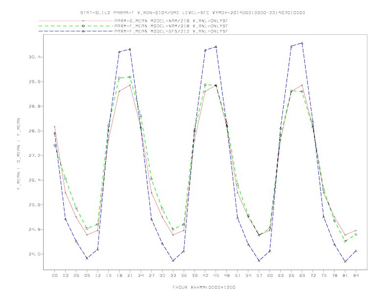Image resolution: width=388 pixels, height=300 pixels.
Task: Click the x-axis tick label 18
Action: pyautogui.click(x=119, y=275)
